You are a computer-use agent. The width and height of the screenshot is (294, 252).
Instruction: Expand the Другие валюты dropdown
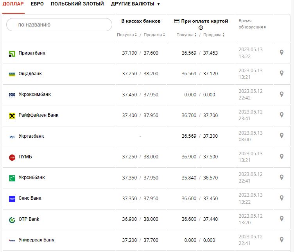tap(135, 4)
